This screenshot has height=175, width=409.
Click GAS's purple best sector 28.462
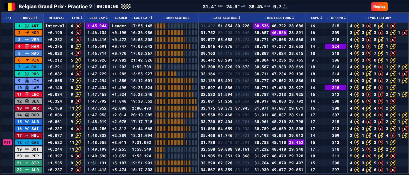pos(296,142)
